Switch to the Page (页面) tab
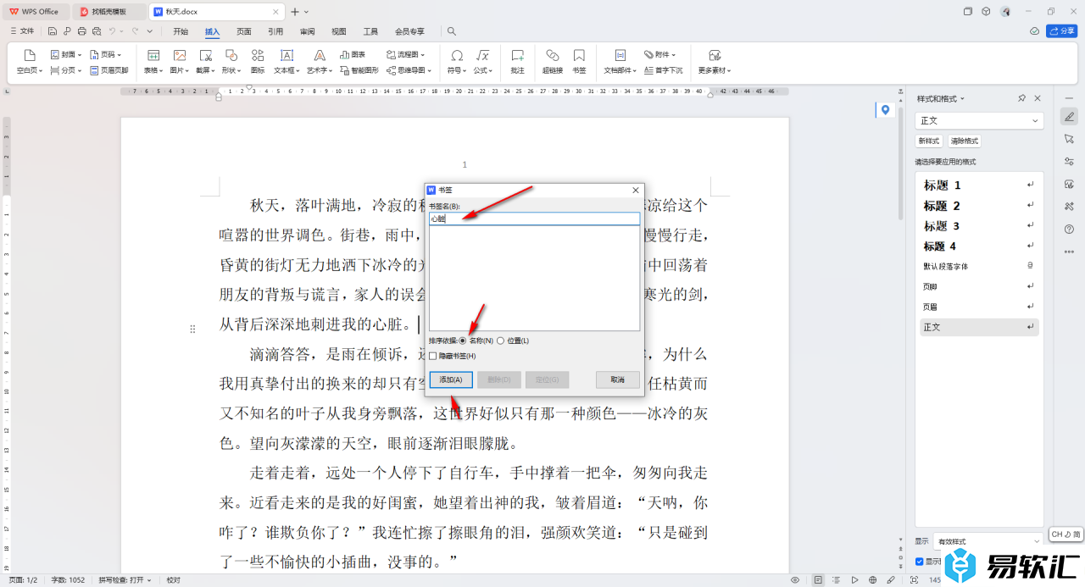 244,31
